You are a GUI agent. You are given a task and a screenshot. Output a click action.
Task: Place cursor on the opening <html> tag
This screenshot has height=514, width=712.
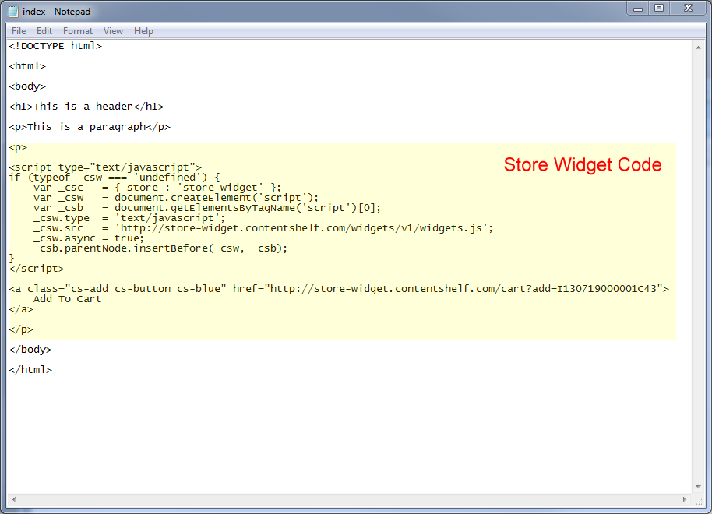pos(27,66)
